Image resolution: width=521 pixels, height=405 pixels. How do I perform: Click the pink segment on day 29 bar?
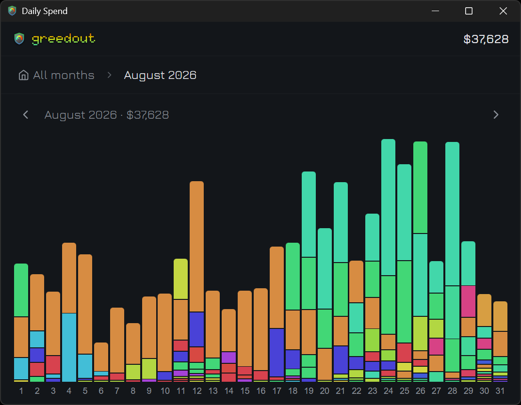coord(468,301)
